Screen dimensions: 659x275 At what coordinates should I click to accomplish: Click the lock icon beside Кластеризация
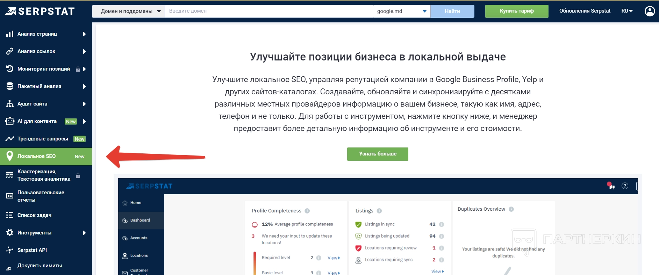[78, 175]
